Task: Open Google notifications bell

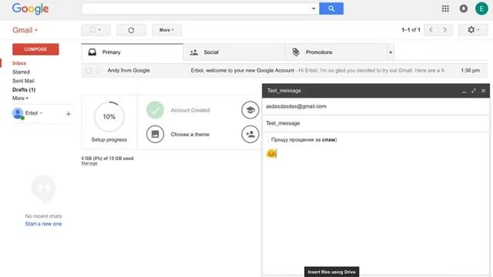Action: (x=464, y=8)
